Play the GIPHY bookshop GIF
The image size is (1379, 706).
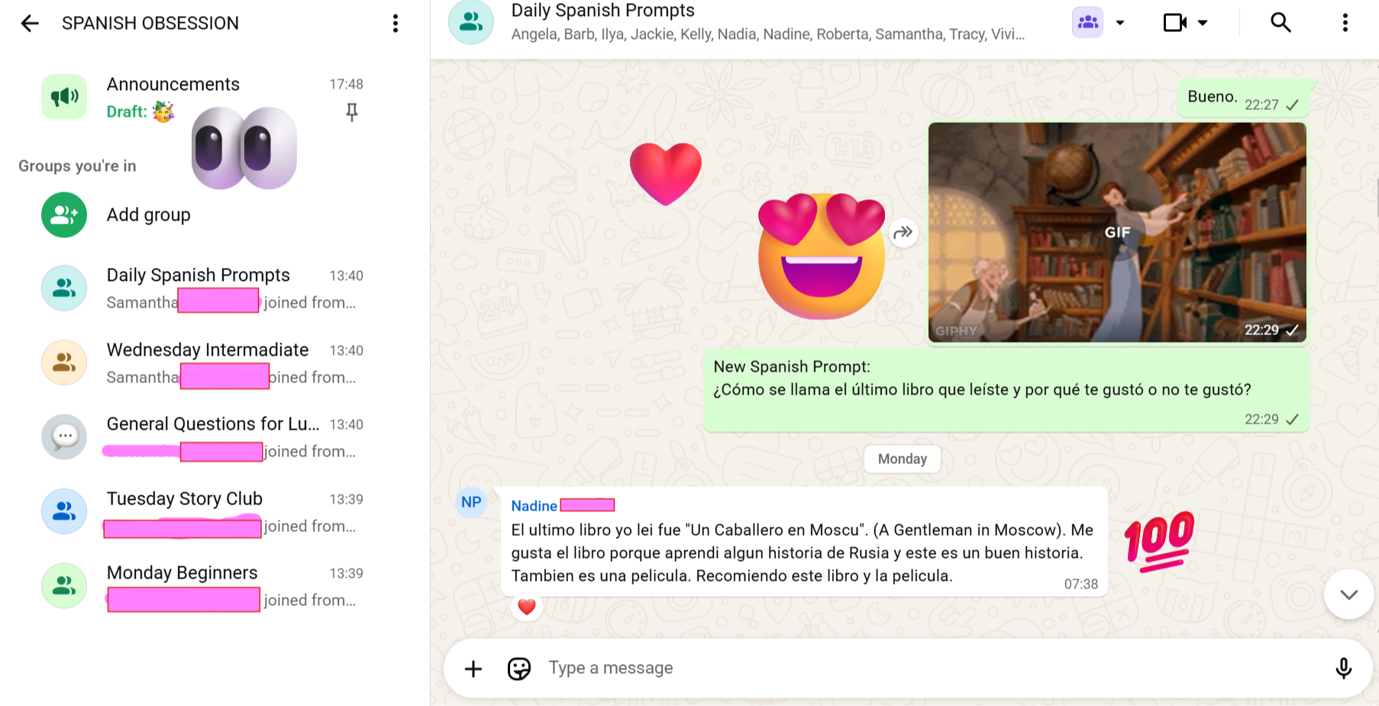(1117, 232)
